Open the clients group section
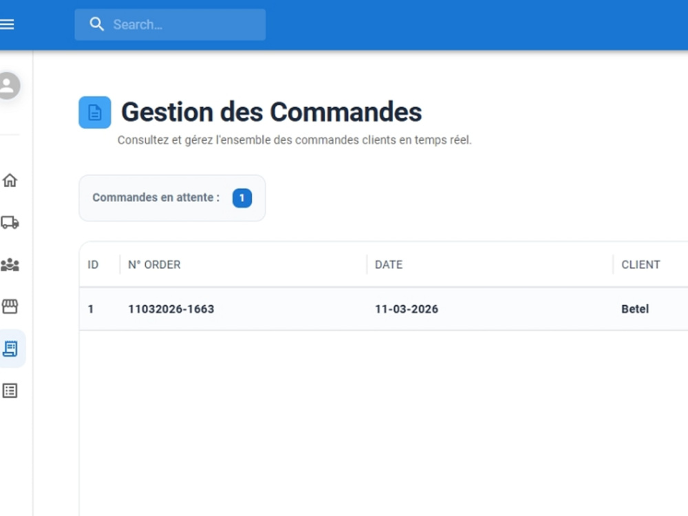The image size is (688, 516). point(10,264)
